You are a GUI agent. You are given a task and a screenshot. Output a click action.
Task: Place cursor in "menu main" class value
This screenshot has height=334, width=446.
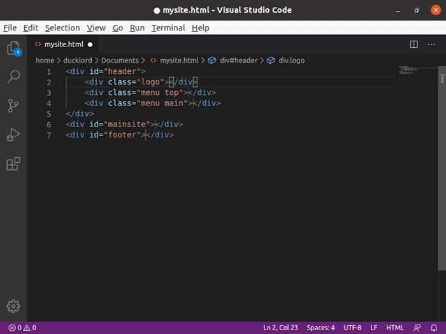(x=162, y=103)
